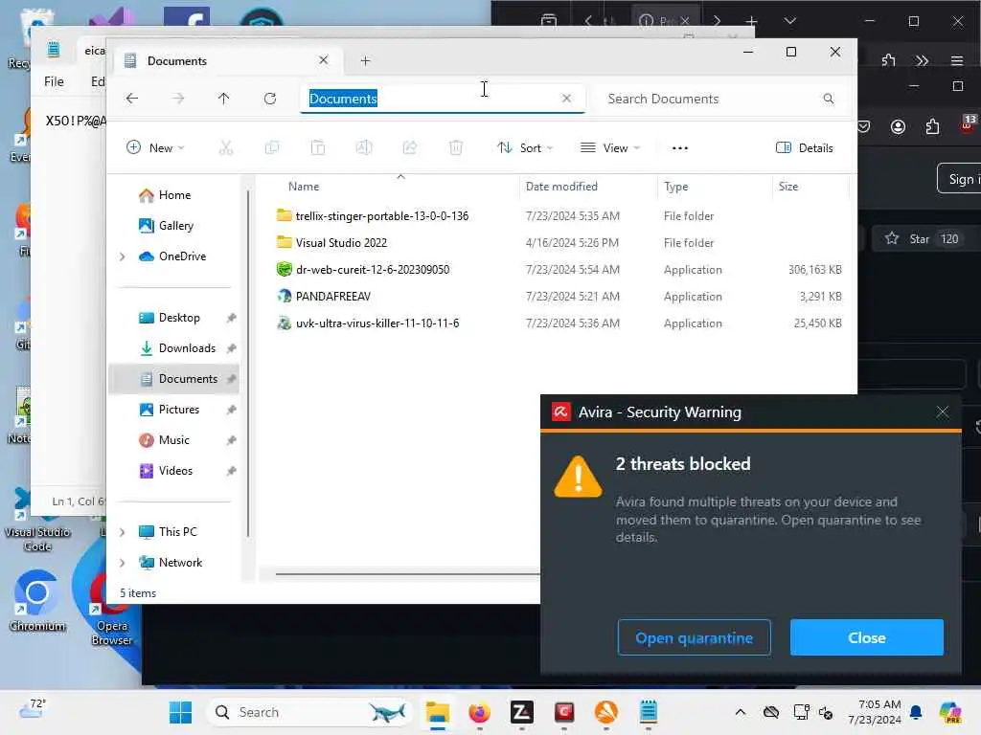Open File Explorer from taskbar
This screenshot has width=981, height=735.
[437, 712]
